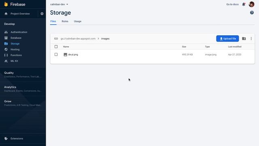Screen dimensions: 259x146
Task: Click the images breadcrumb folder
Action: 105,39
